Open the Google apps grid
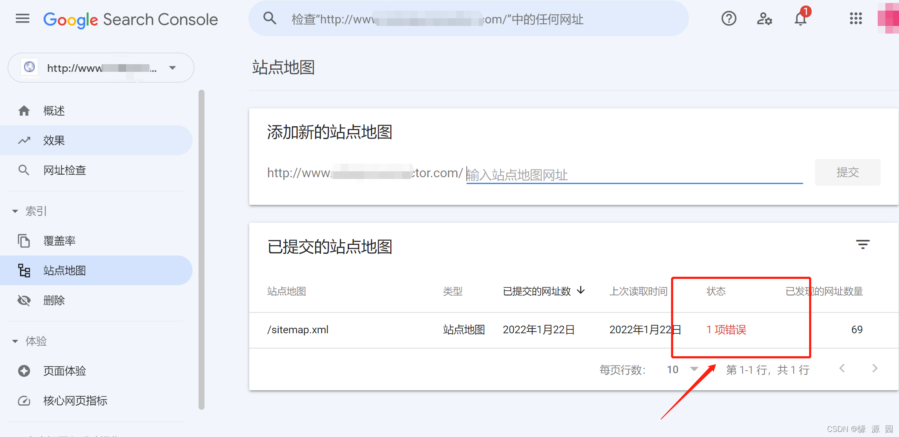 click(x=855, y=19)
